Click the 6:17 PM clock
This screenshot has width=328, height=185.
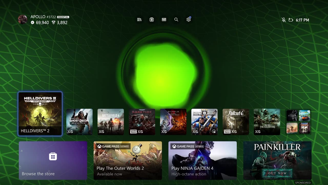(302, 20)
